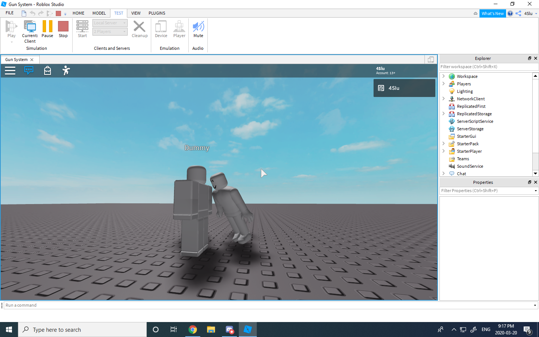Click the viewport split-view icon

click(x=431, y=60)
